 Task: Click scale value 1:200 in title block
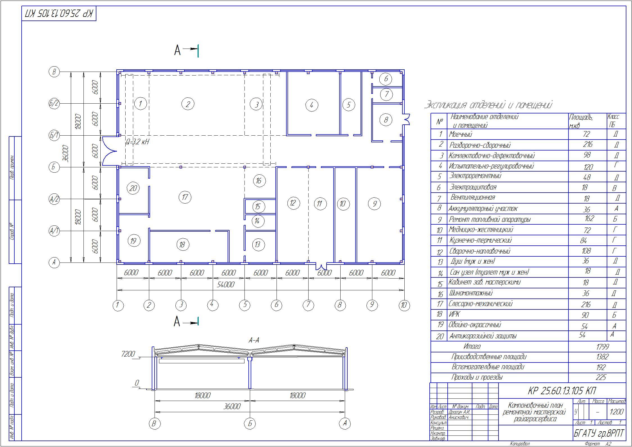click(617, 412)
